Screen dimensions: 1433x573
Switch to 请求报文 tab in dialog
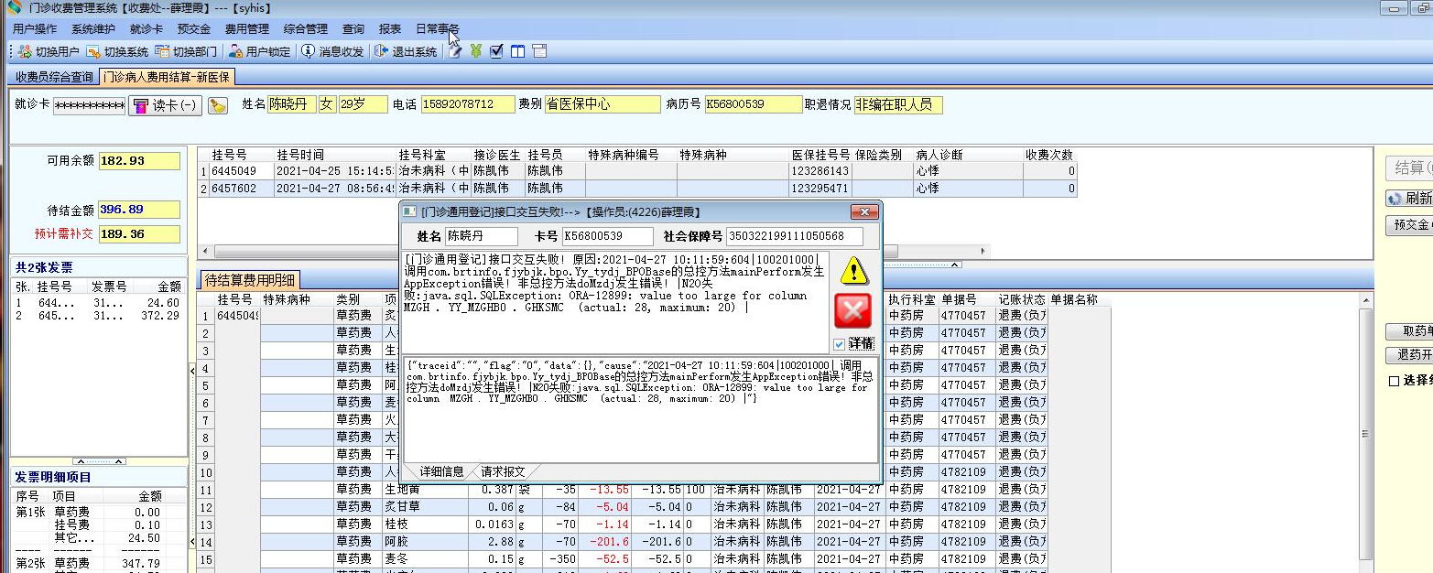pyautogui.click(x=504, y=471)
